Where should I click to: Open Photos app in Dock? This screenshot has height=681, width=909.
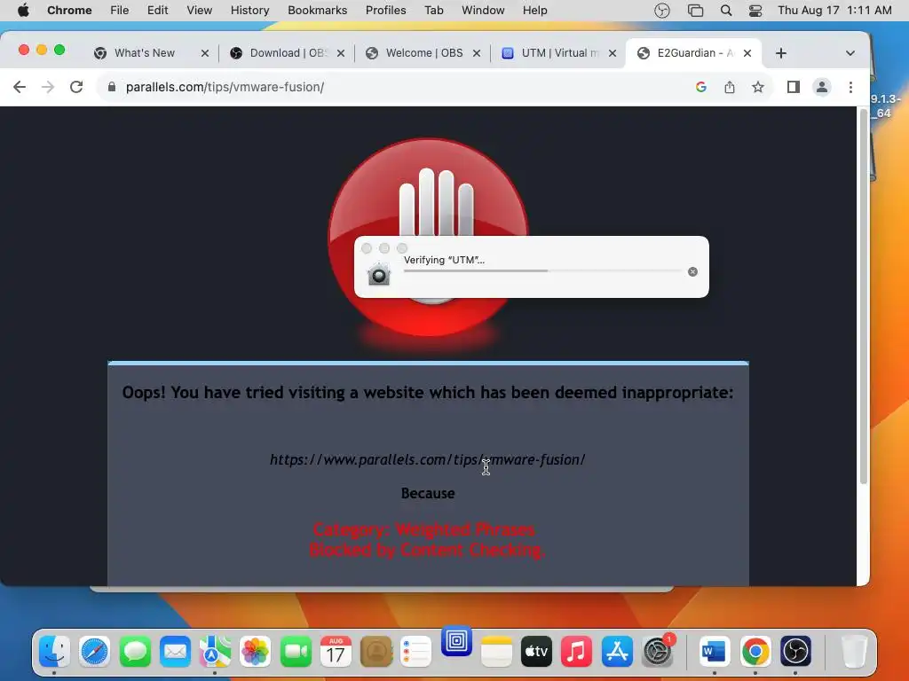point(255,652)
